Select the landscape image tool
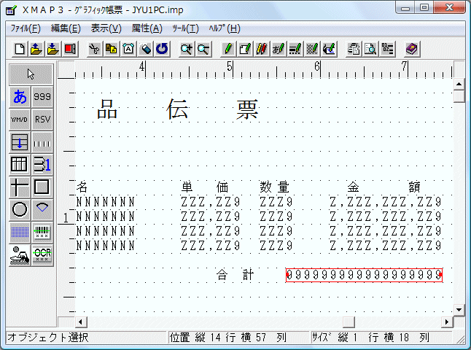This screenshot has height=350, width=471. pyautogui.click(x=20, y=255)
